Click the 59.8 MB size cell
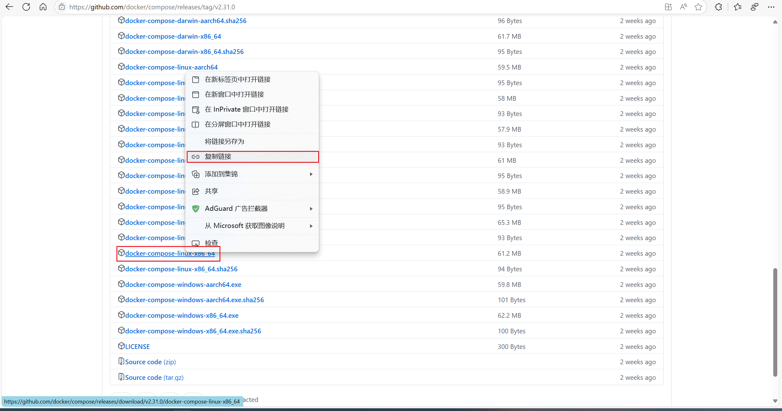Viewport: 782px width, 411px height. pyautogui.click(x=509, y=284)
